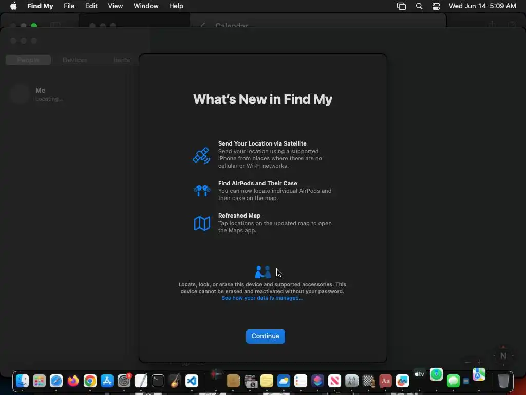Open Visual Studio Code from the dock
This screenshot has height=395, width=526.
(192, 381)
